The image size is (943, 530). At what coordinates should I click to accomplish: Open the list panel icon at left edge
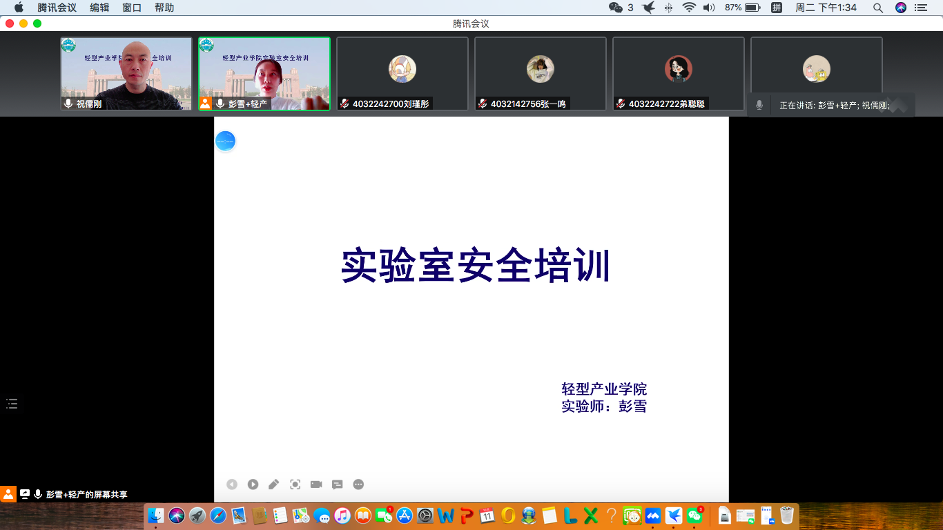(12, 404)
